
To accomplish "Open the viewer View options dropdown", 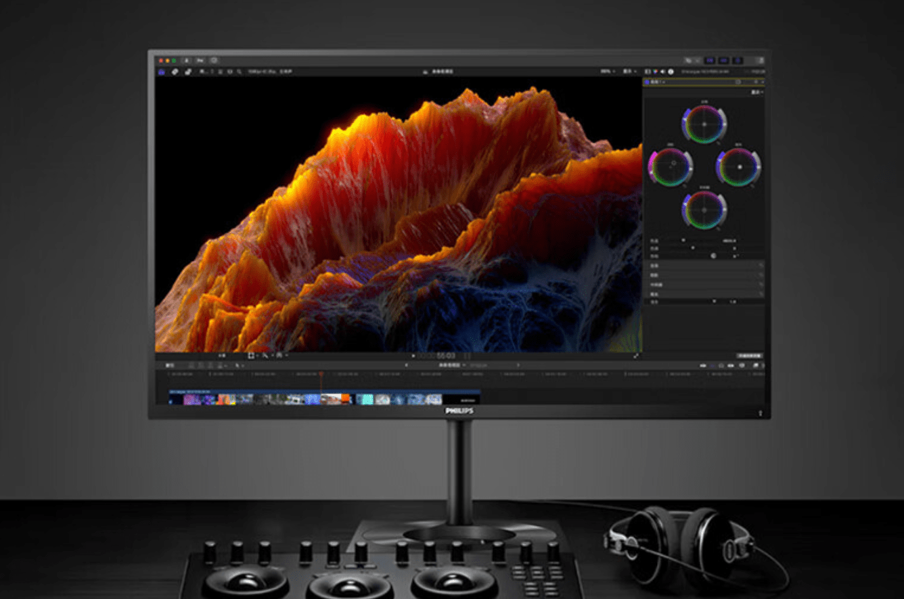I will pos(630,71).
